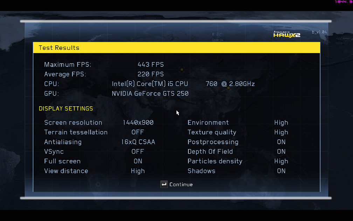The height and width of the screenshot is (221, 353).
Task: Click the 'DISPLAY SETTINGS' heading
Action: pyautogui.click(x=66, y=108)
